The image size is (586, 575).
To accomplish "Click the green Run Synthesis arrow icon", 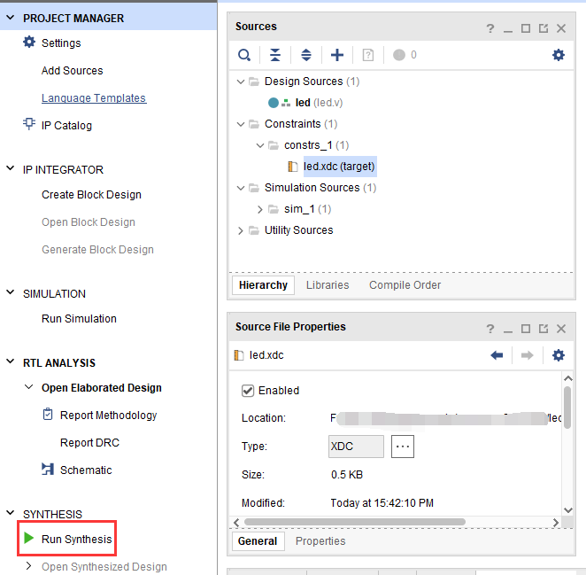I will pyautogui.click(x=29, y=539).
